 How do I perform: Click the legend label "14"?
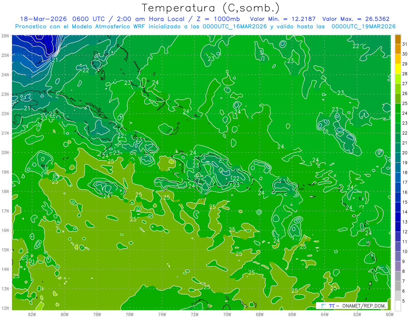point(405,212)
